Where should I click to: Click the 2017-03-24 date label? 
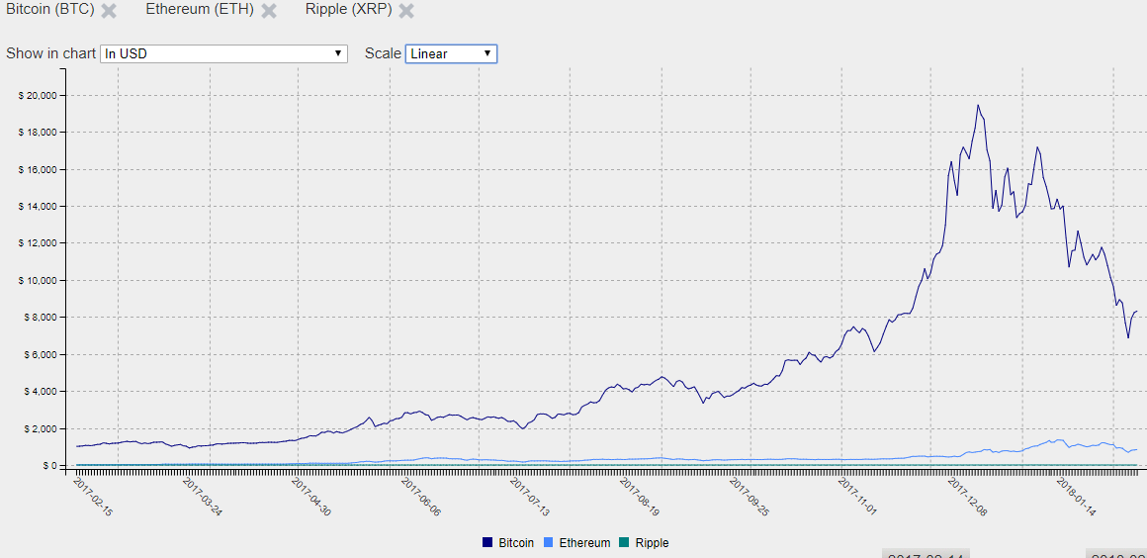202,497
